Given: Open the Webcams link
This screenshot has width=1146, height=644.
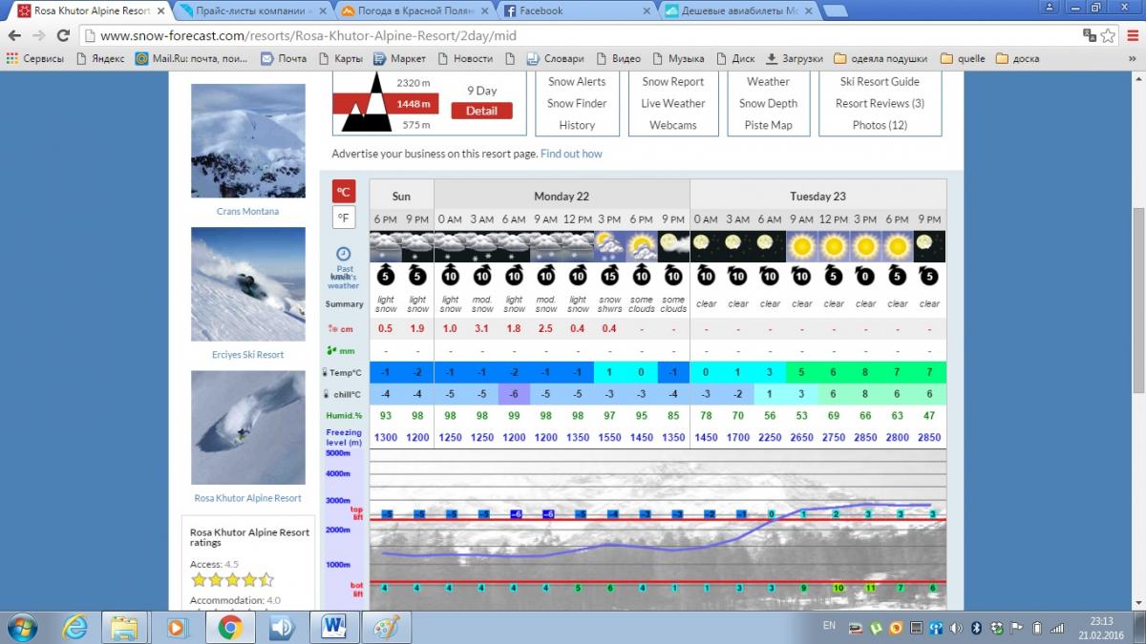Looking at the screenshot, I should (x=673, y=125).
